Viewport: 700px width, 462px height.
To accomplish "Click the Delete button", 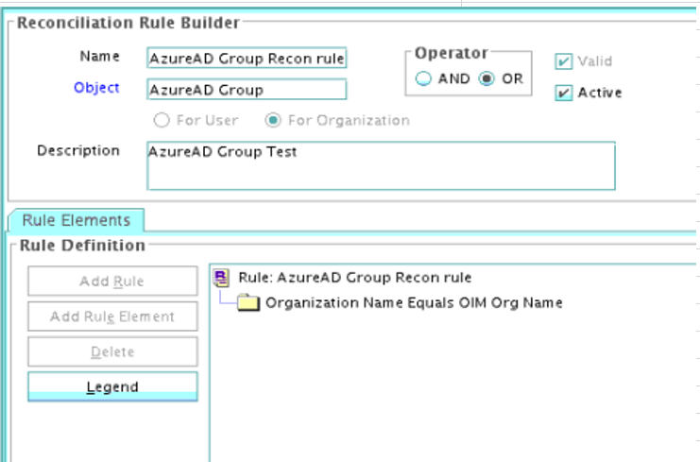I will 112,351.
